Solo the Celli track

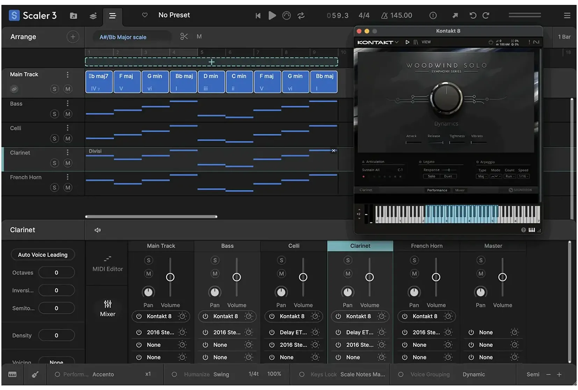click(54, 138)
